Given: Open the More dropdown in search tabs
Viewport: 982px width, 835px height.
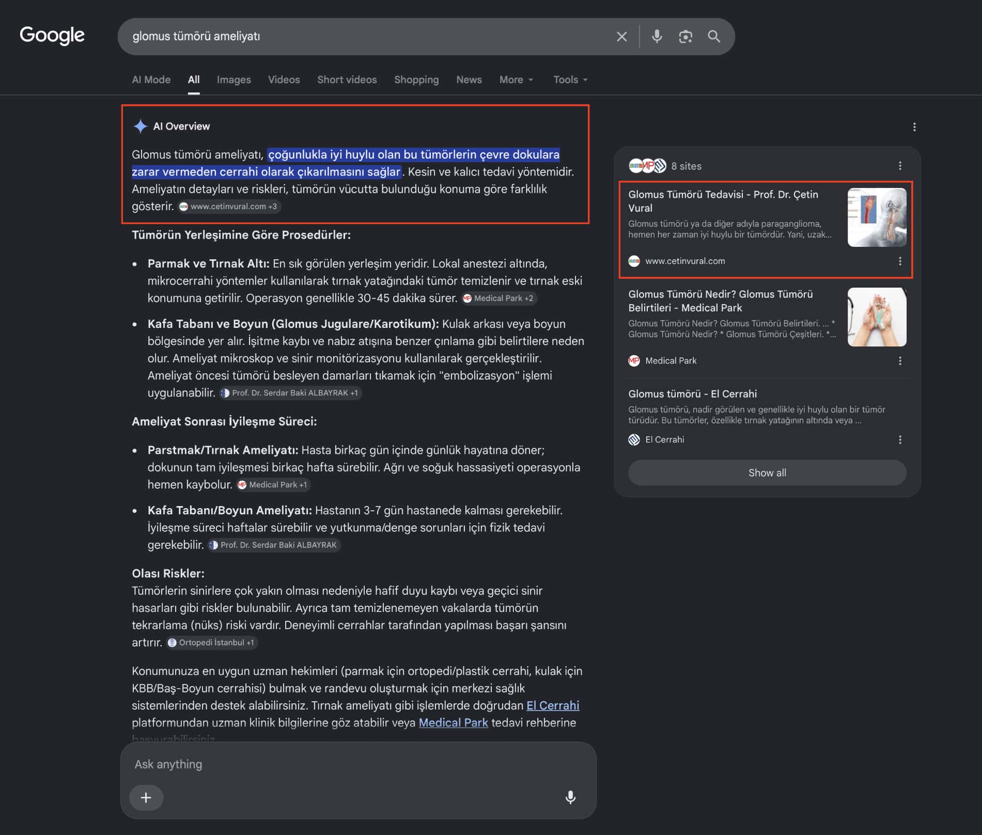Looking at the screenshot, I should click(x=516, y=80).
